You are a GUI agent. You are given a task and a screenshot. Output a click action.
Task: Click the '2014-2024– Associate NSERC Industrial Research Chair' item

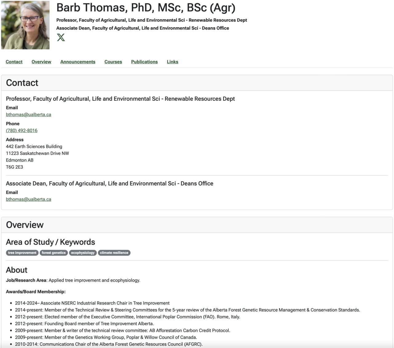click(x=92, y=303)
